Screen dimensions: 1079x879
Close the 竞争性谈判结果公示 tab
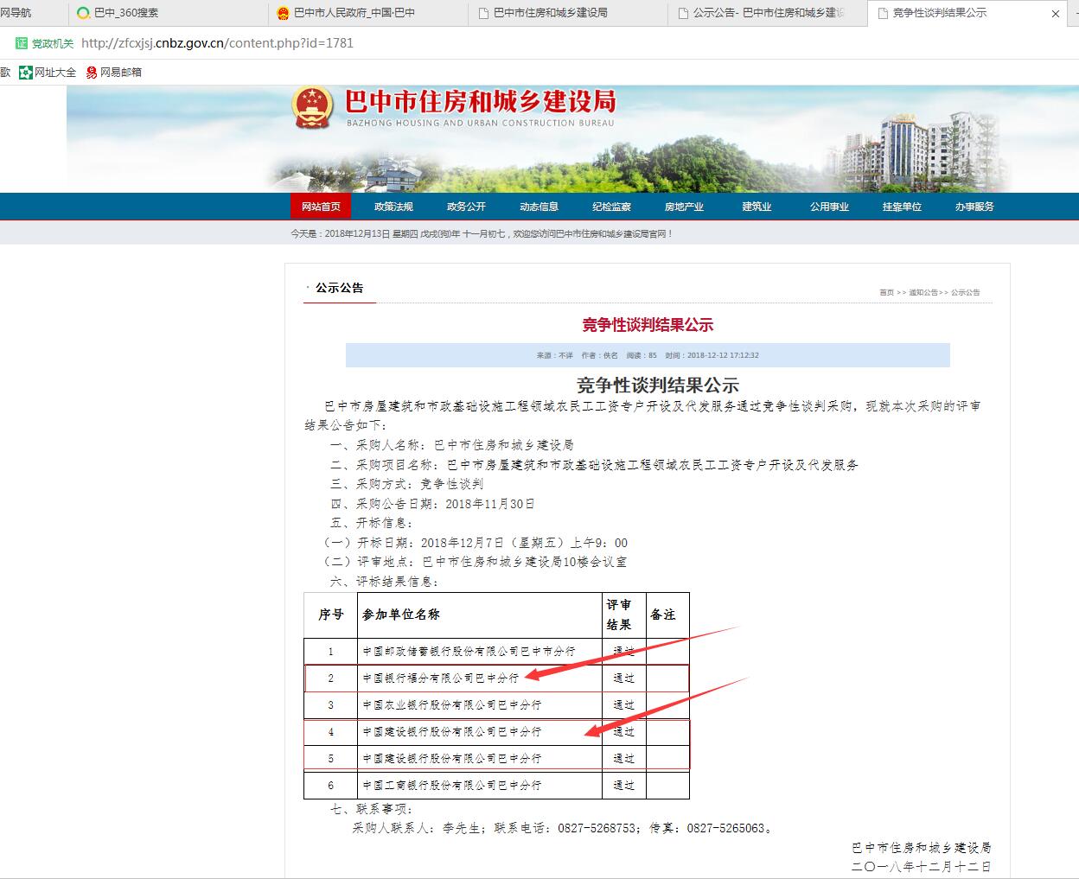pyautogui.click(x=1056, y=14)
